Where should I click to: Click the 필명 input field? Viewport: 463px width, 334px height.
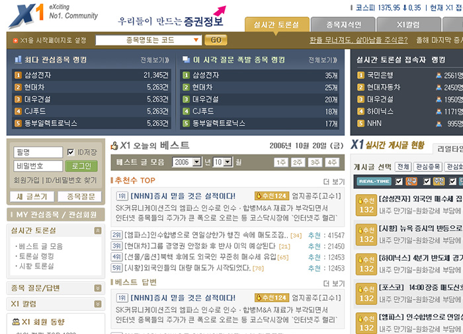[x=38, y=152]
